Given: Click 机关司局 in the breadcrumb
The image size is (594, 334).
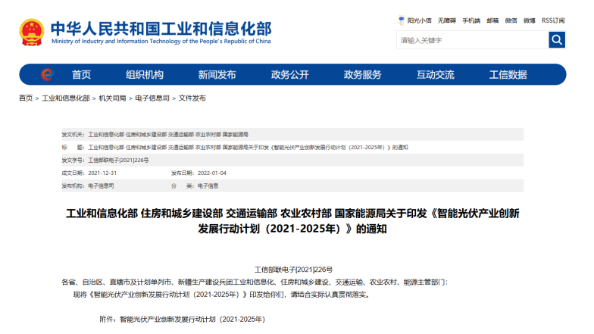Looking at the screenshot, I should 112,98.
